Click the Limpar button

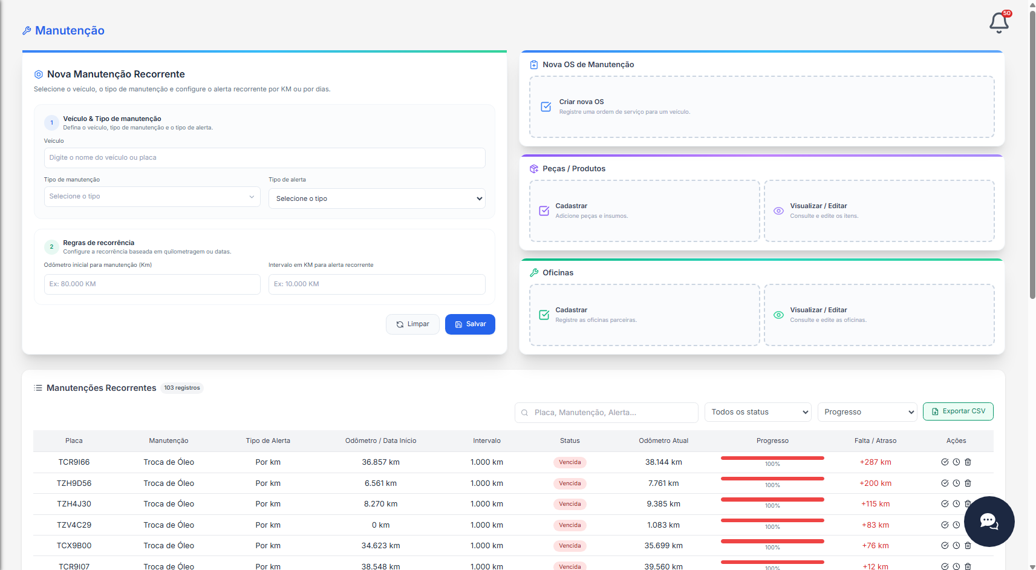pyautogui.click(x=412, y=324)
